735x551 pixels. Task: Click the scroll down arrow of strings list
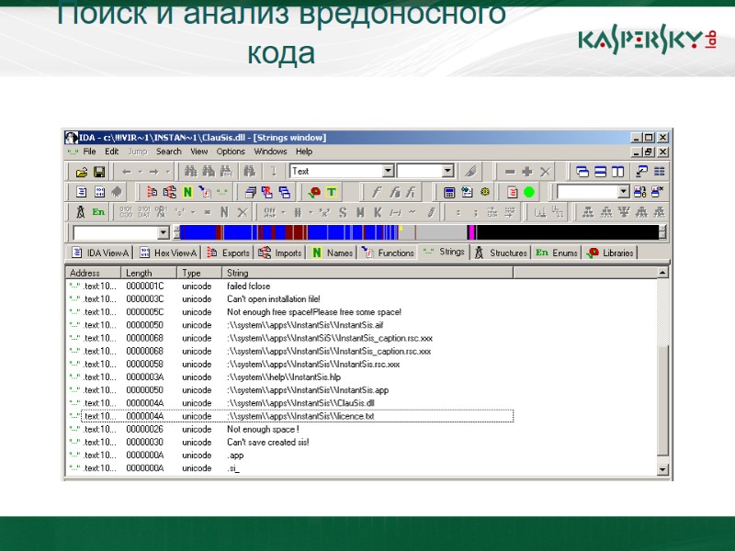[661, 469]
